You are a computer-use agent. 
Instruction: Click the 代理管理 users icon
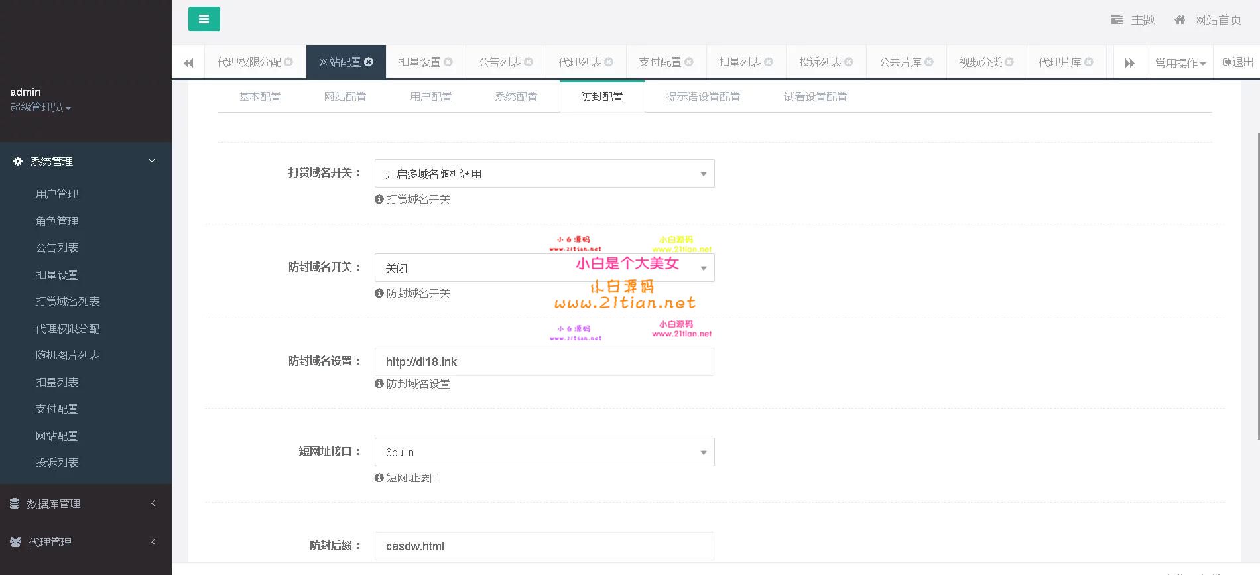pyautogui.click(x=16, y=542)
